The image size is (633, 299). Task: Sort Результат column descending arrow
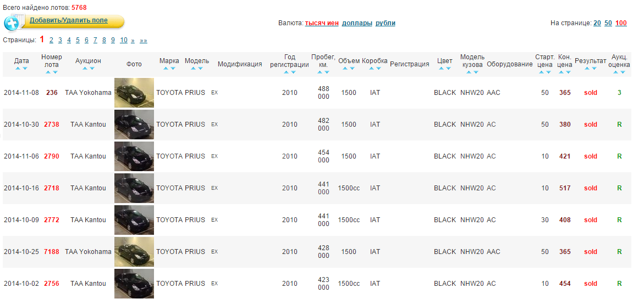[x=595, y=69]
